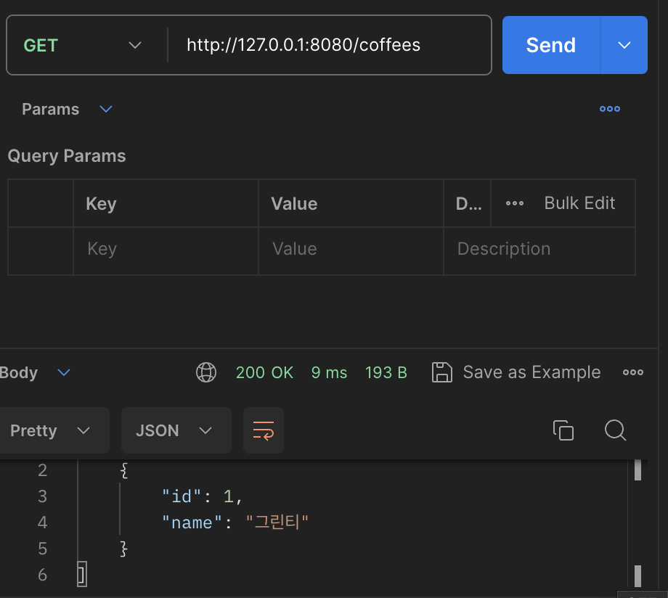
Task: Click the Send button
Action: (550, 45)
